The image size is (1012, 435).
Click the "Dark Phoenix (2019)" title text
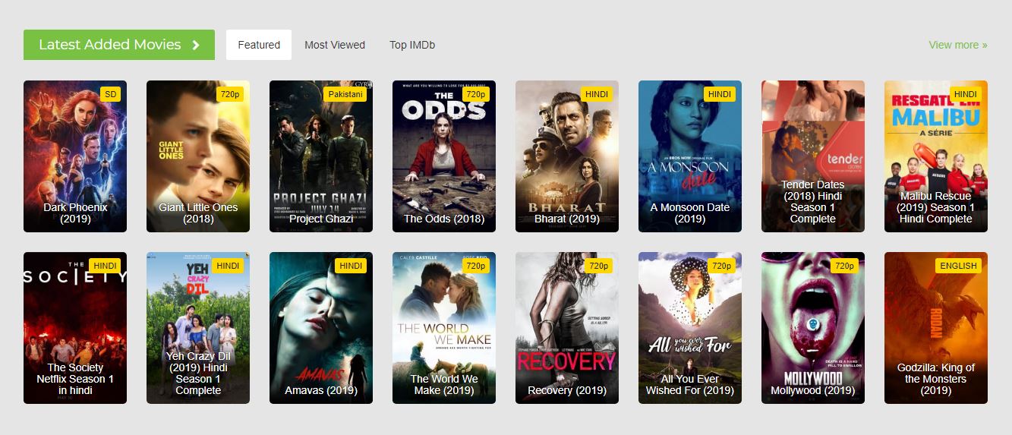[x=75, y=213]
